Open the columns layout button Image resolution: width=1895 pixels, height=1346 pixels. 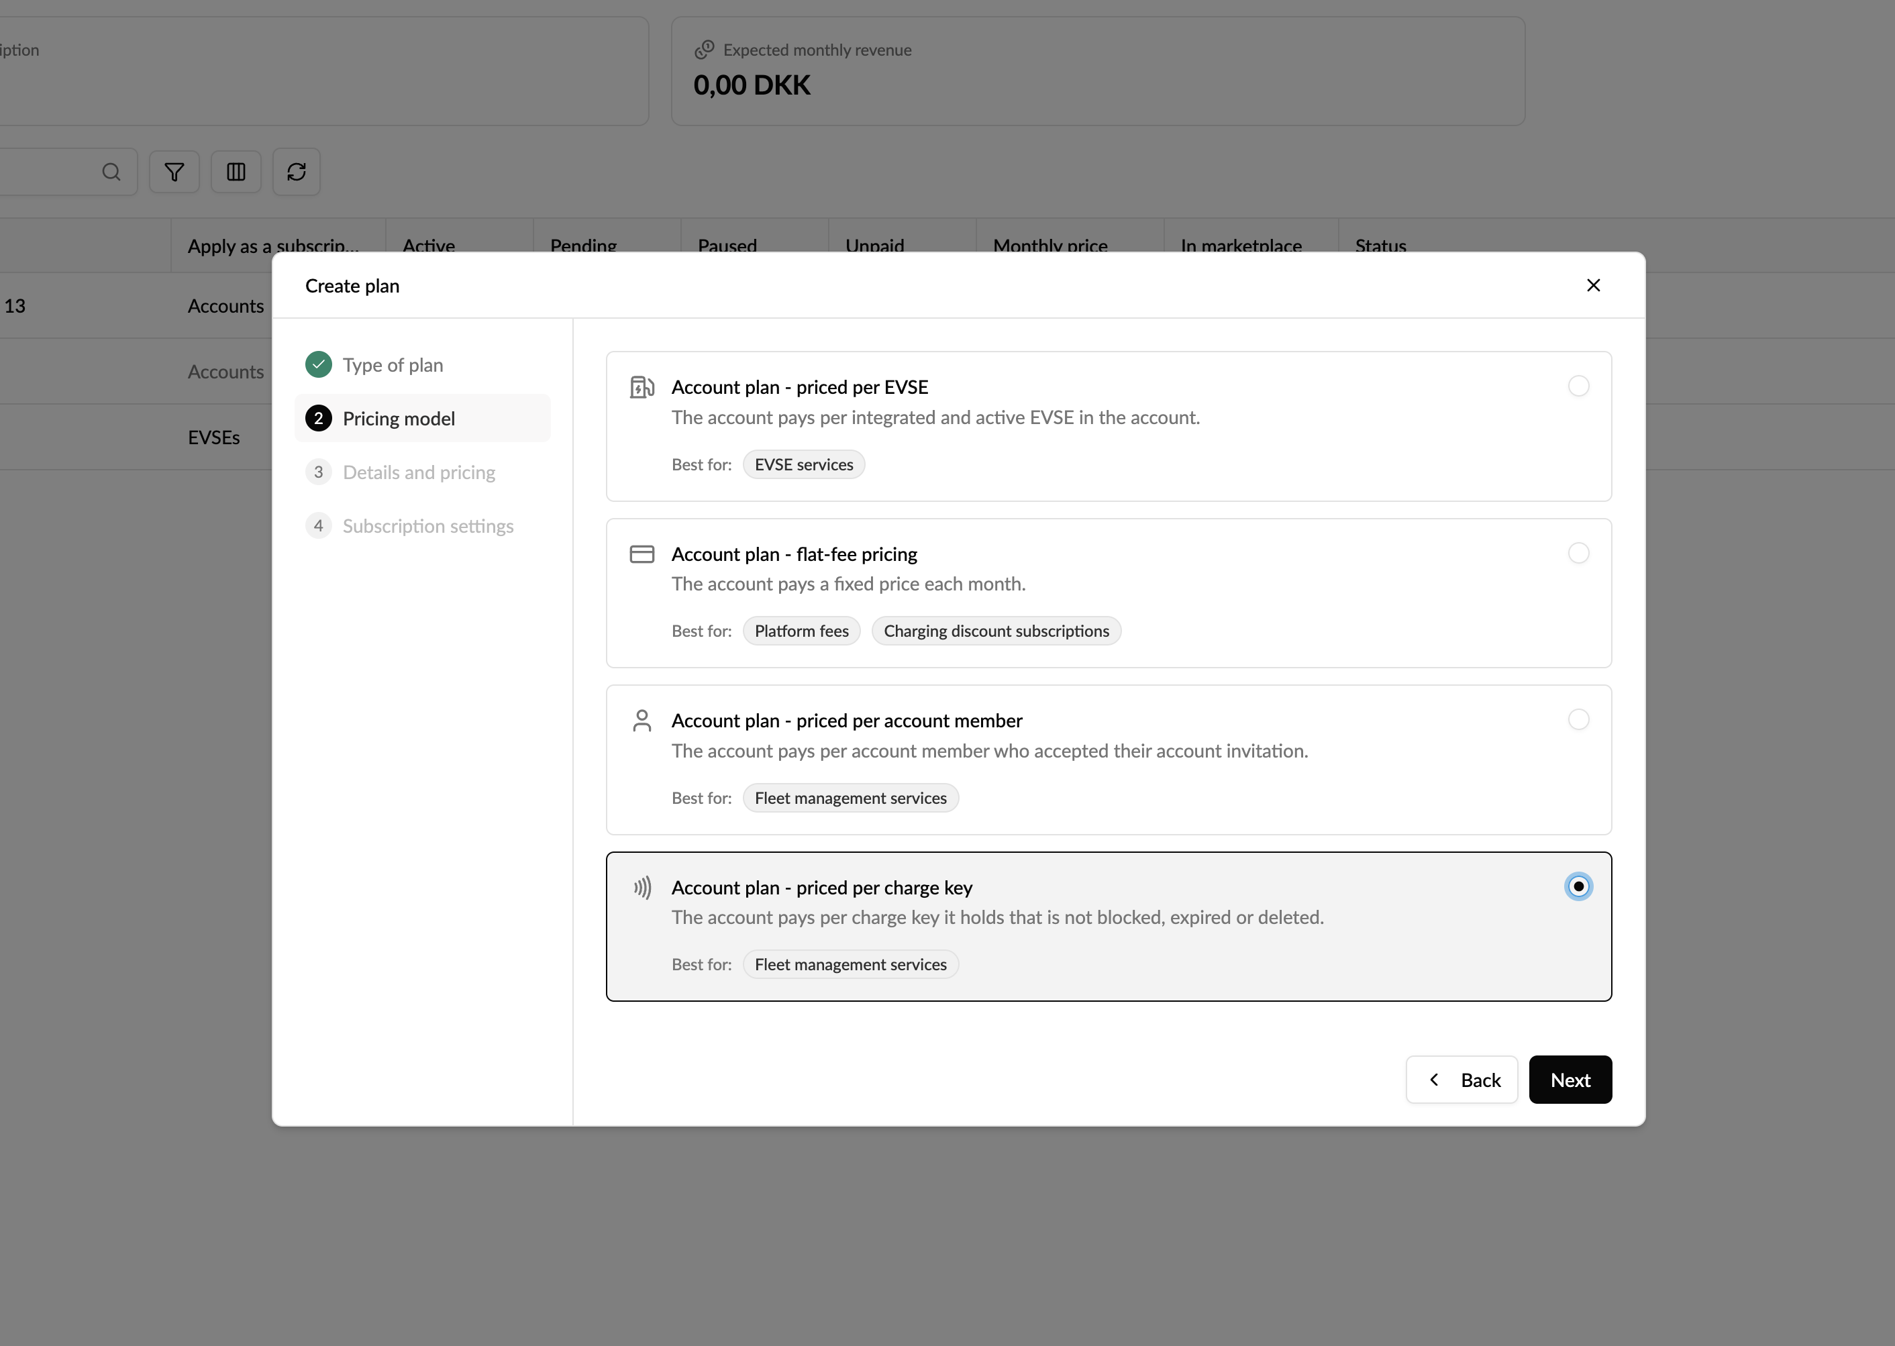(x=236, y=172)
